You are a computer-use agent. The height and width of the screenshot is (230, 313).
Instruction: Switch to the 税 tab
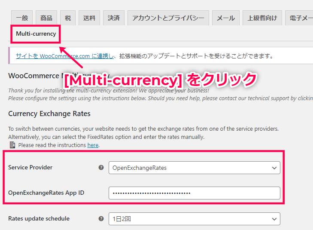pyautogui.click(x=68, y=18)
